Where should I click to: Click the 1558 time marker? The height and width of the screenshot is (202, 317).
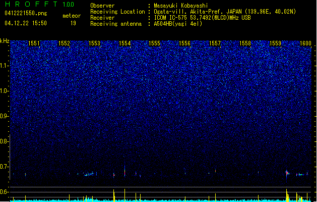coord(245,43)
